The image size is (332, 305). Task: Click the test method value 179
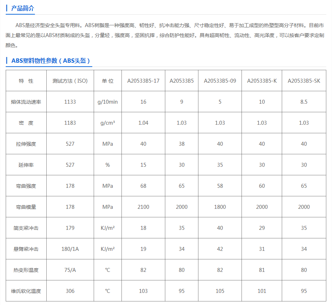point(70,228)
